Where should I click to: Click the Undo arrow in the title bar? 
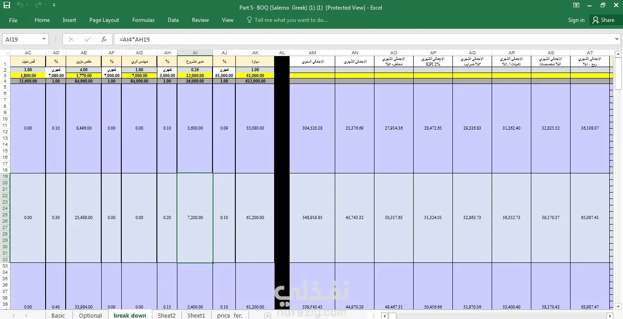tap(20, 5)
